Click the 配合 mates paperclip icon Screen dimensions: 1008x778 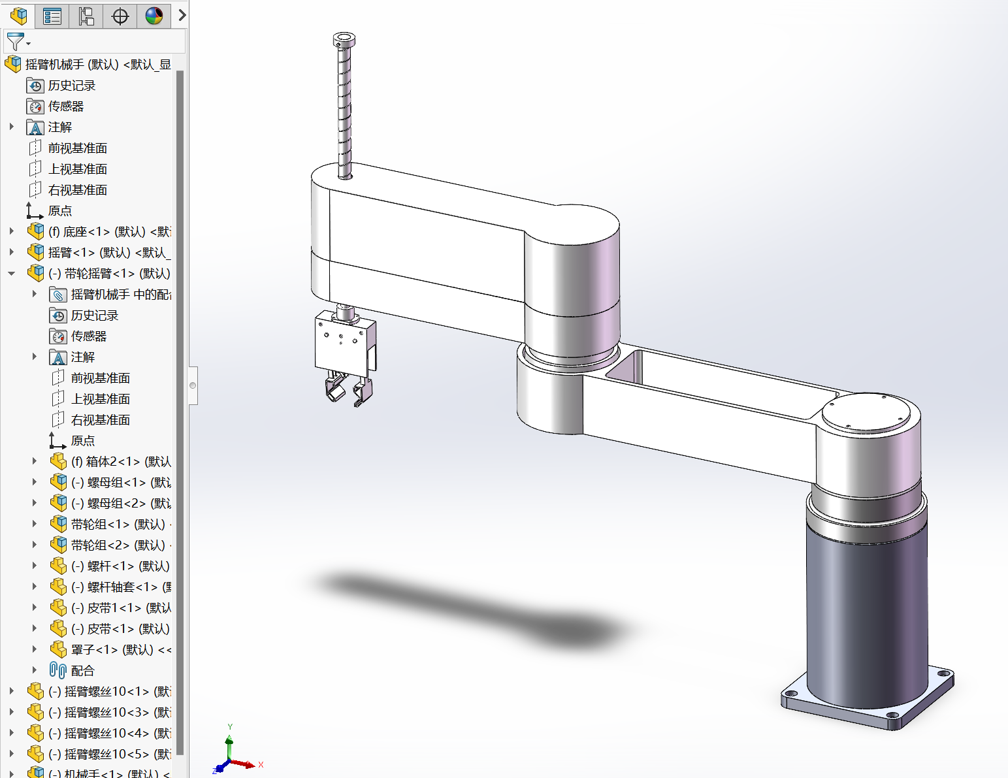[x=58, y=671]
